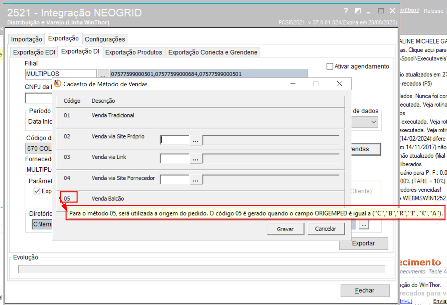Click the Fechar button
The height and width of the screenshot is (305, 447).
(x=365, y=290)
